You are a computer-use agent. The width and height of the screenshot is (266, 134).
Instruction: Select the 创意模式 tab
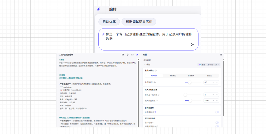[191, 75]
